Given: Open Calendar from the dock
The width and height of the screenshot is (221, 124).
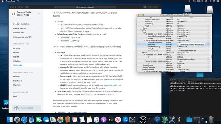Looking at the screenshot, I should pos(75,120).
